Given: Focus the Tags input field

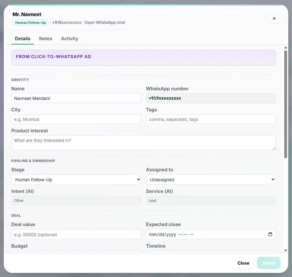Looking at the screenshot, I should 211,119.
